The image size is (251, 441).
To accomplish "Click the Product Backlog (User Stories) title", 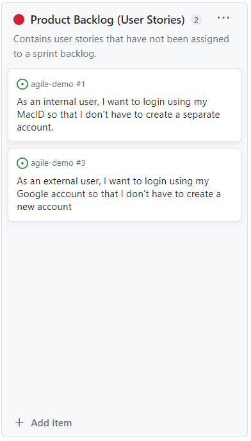I will [x=108, y=20].
